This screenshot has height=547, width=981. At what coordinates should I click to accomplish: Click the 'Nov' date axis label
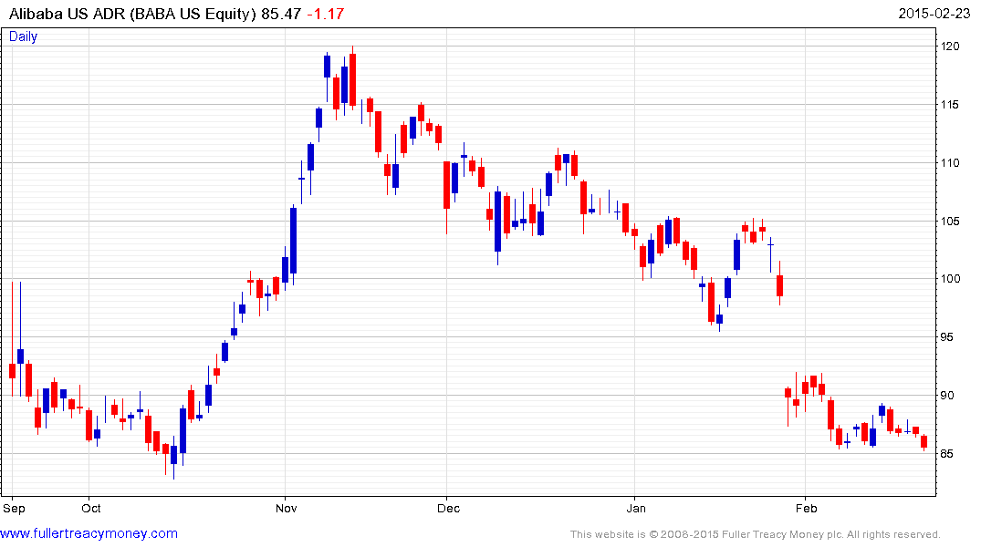(286, 508)
